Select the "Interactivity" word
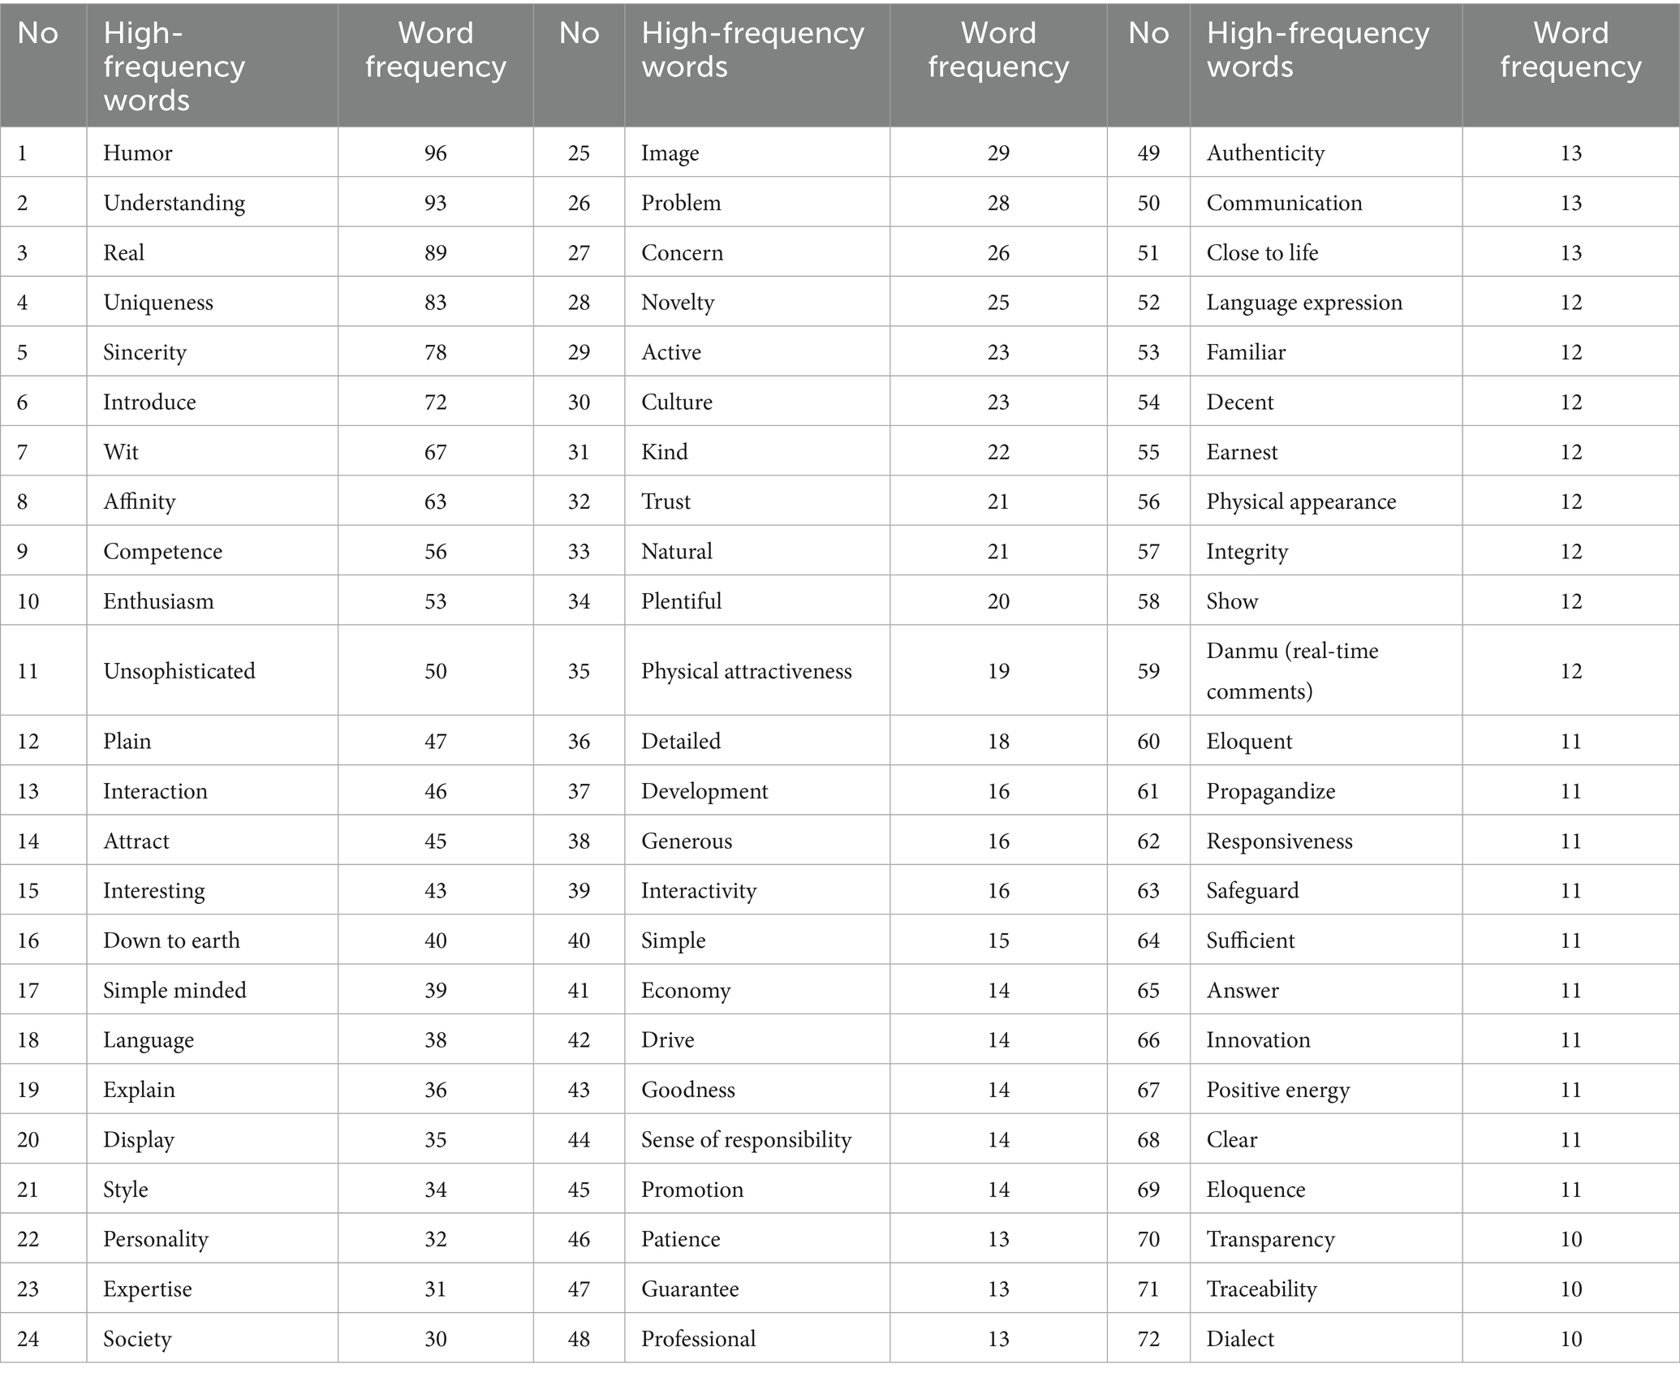The height and width of the screenshot is (1377, 1680). point(698,891)
